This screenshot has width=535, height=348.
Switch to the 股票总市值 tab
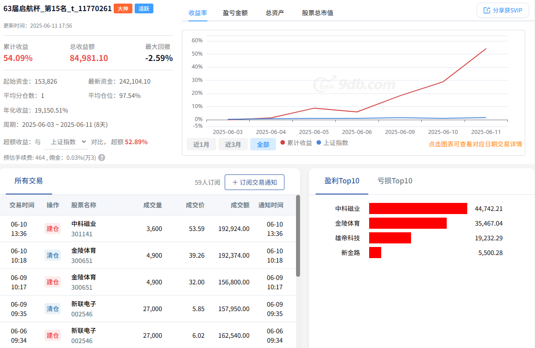coord(317,13)
